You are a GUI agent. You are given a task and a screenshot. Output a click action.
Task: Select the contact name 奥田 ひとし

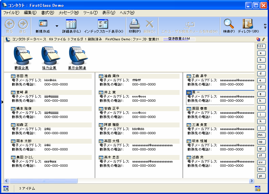coord(25,157)
